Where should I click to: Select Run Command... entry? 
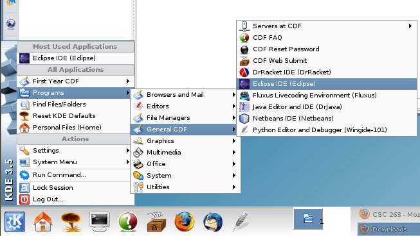[74, 175]
